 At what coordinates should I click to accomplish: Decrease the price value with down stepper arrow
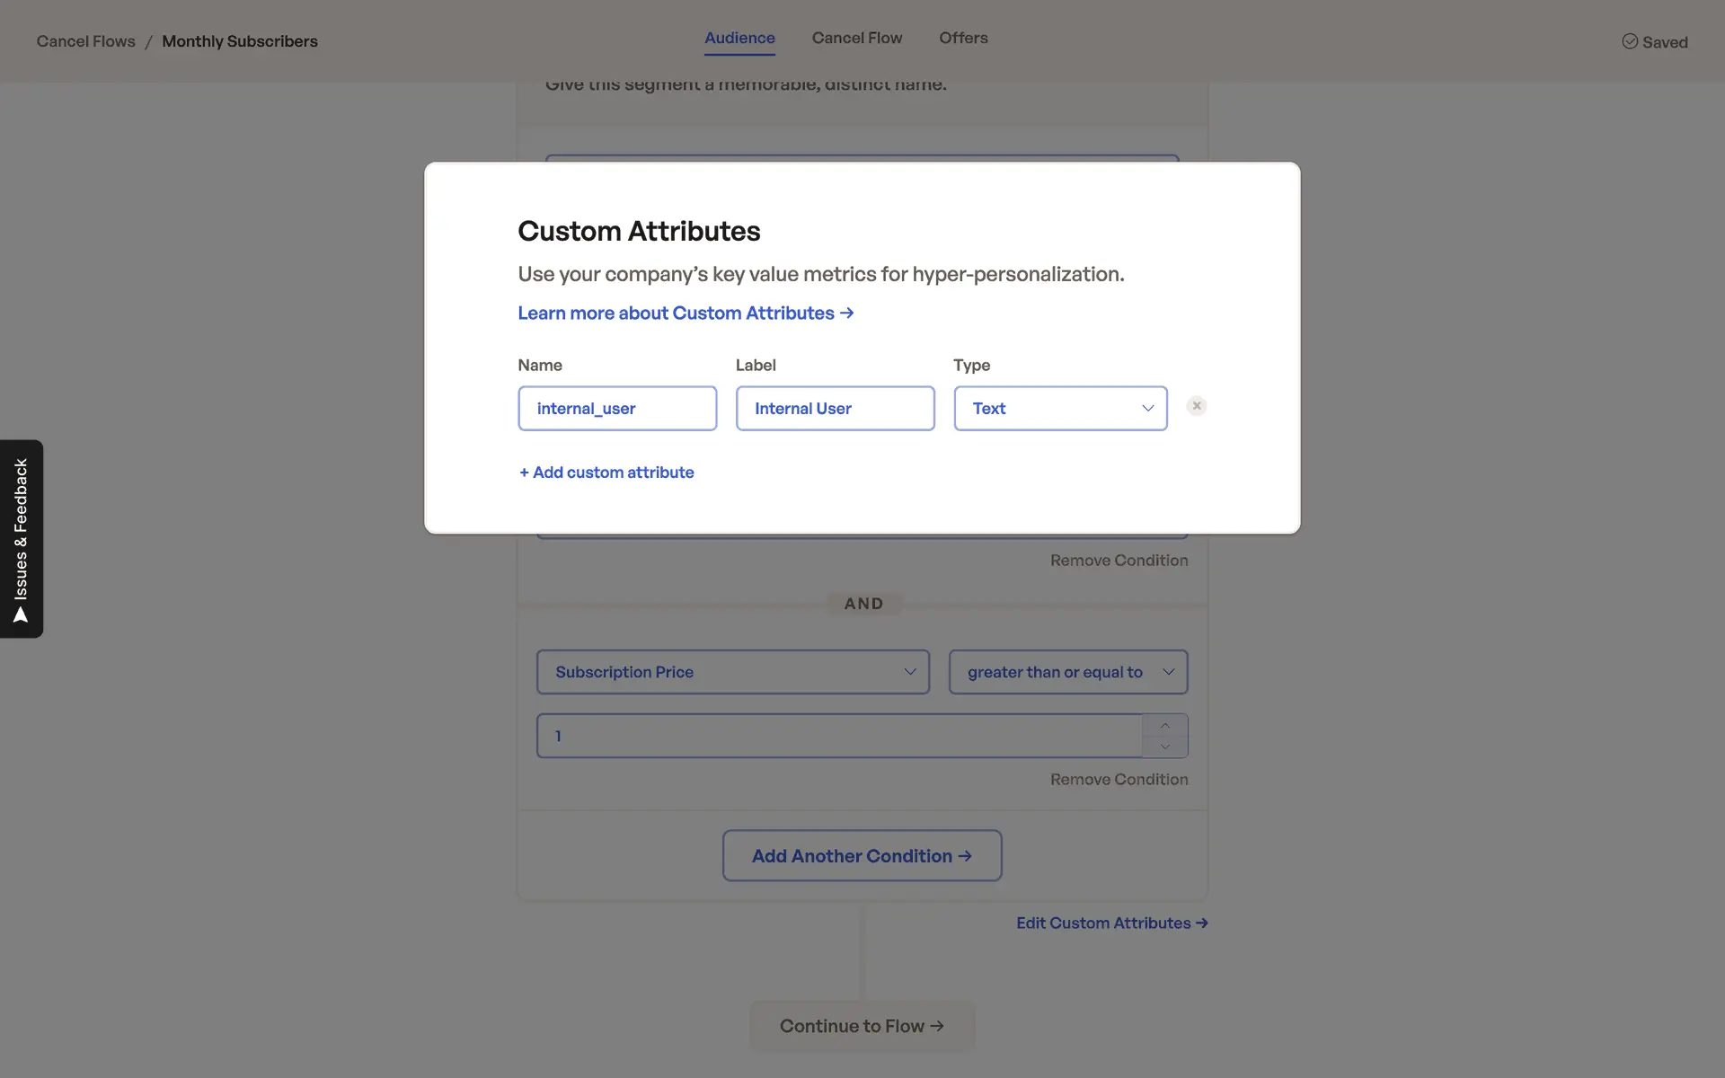1164,747
